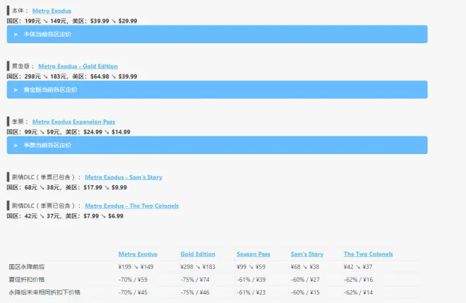Click the -61% / ¥23 cell
The height and width of the screenshot is (303, 466).
(x=251, y=292)
